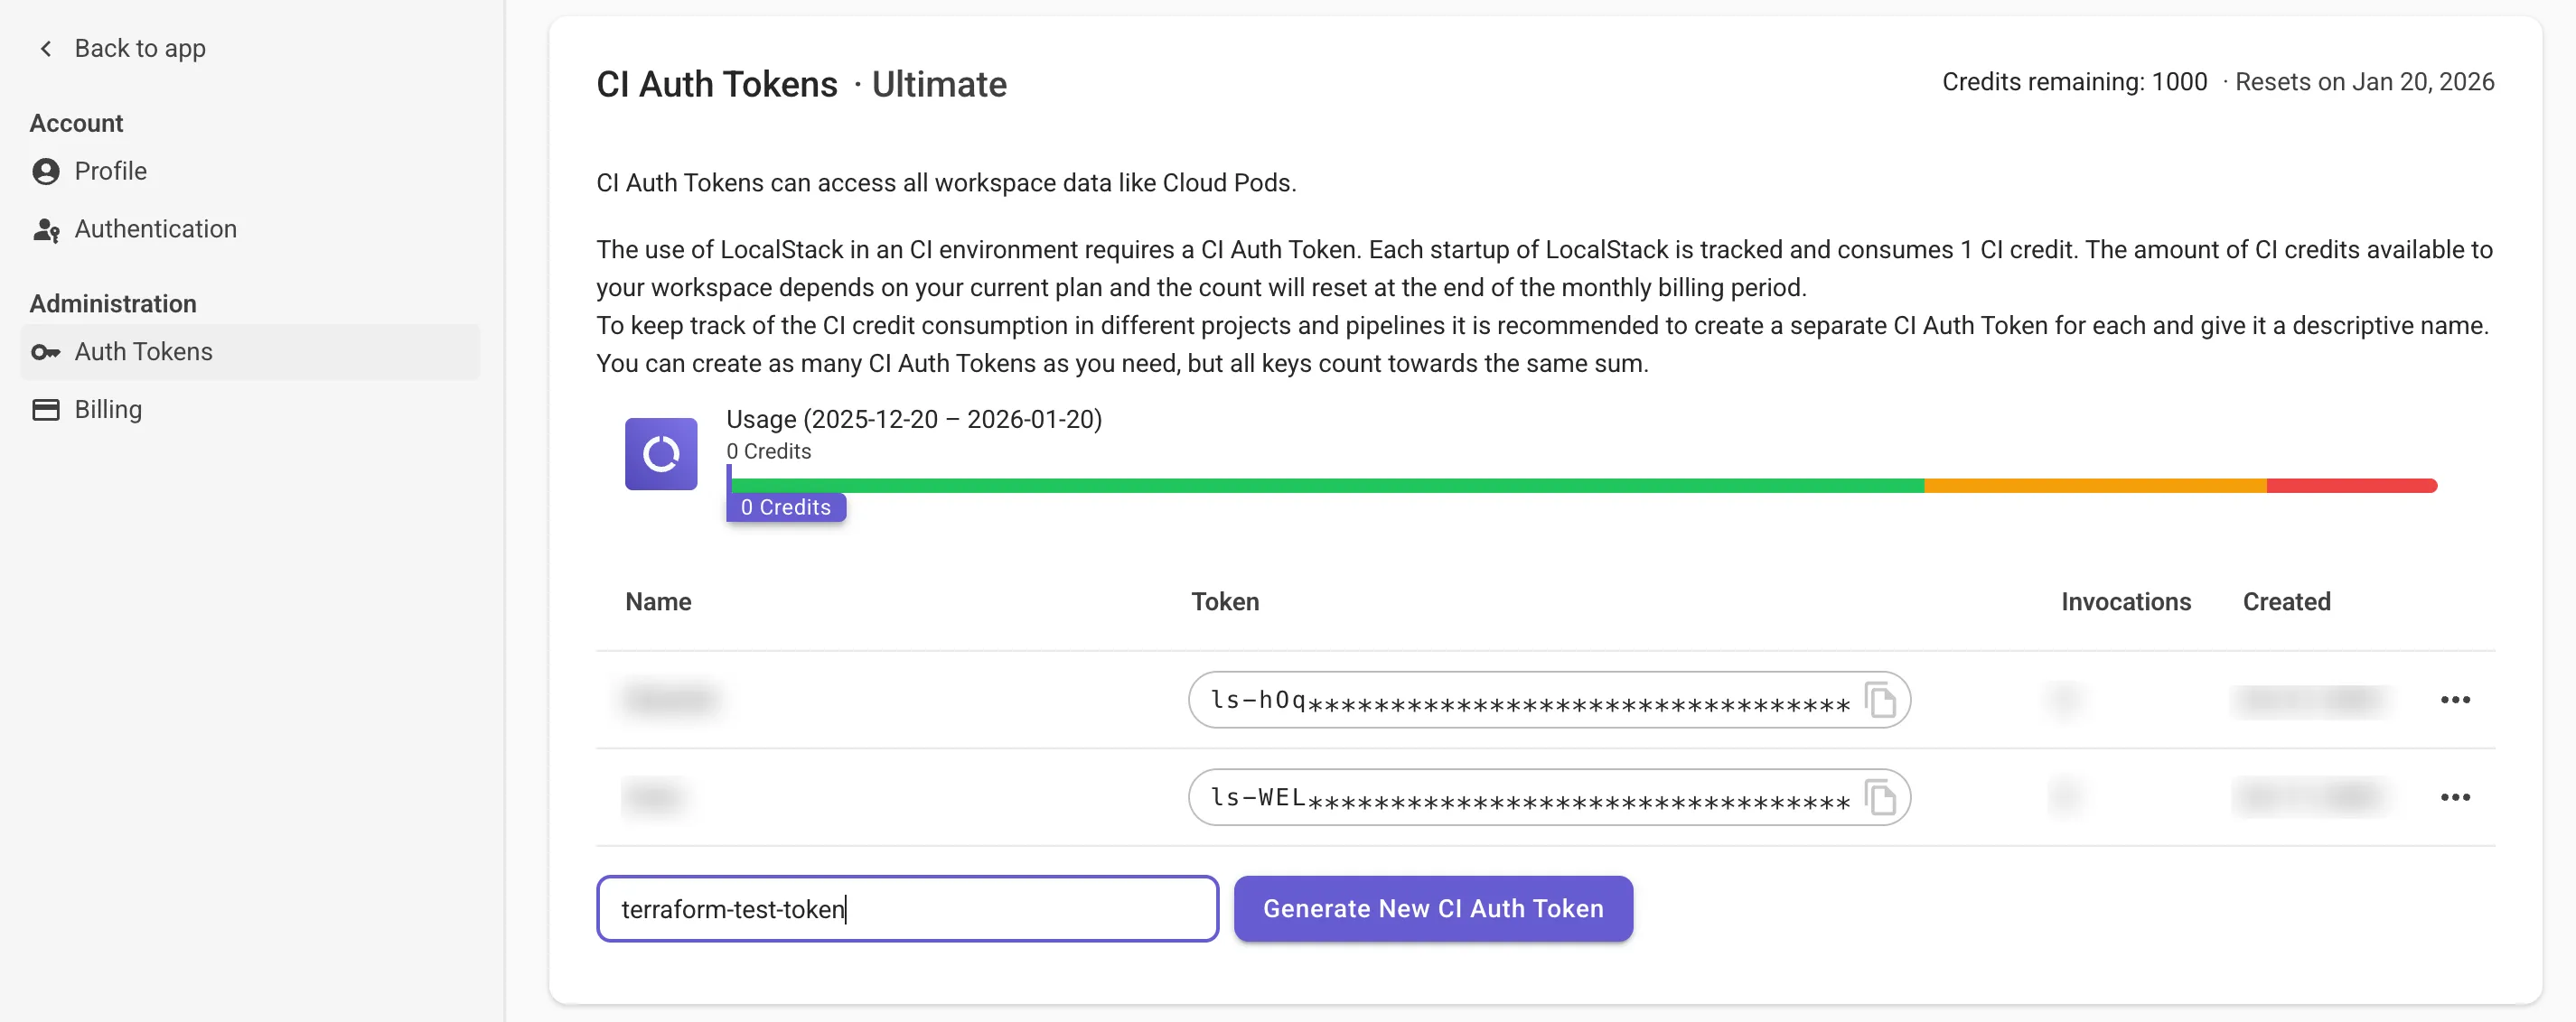Screen dimensions: 2576x1022
Task: Open Billing via the credit card icon
Action: pyautogui.click(x=46, y=409)
